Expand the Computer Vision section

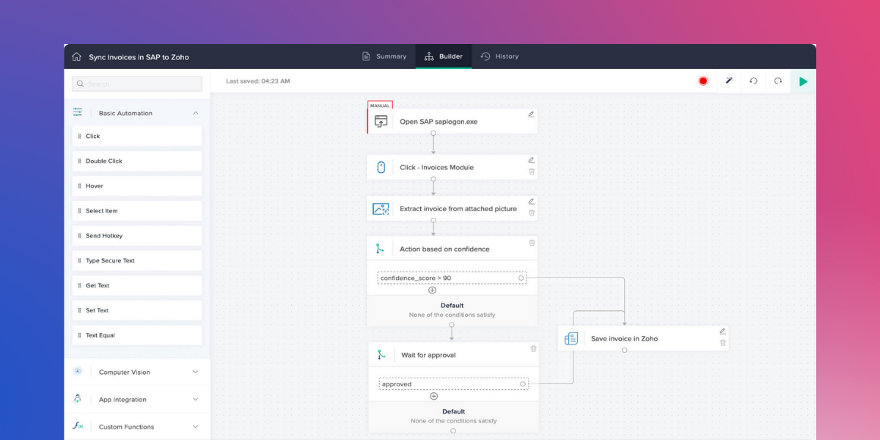pos(195,372)
